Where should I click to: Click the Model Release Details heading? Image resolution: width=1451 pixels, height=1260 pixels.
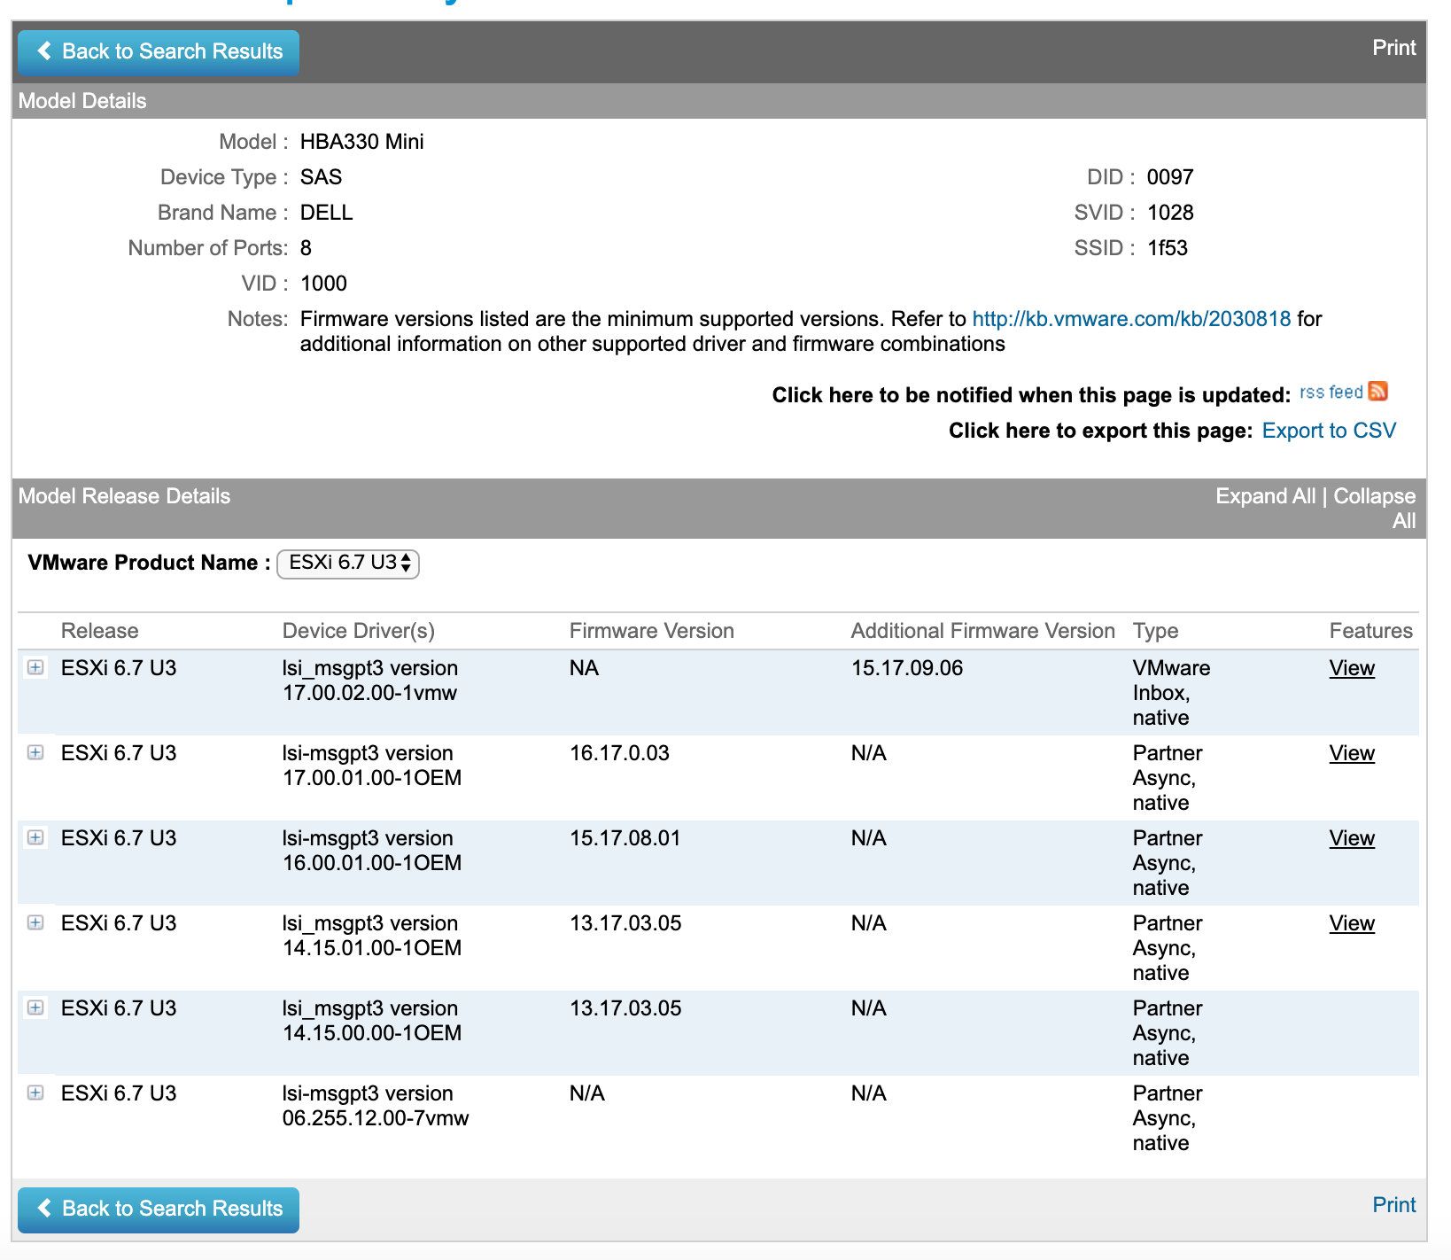(124, 496)
